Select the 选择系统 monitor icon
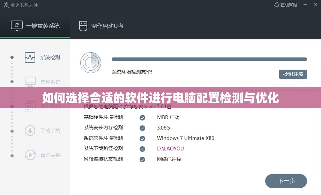321x195 pixels. tap(30, 81)
